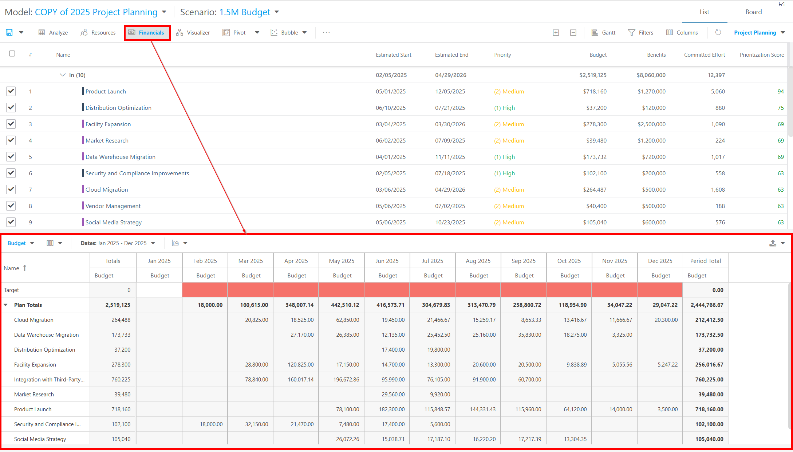Uncheck the Social Media Strategy checkbox

pos(11,222)
